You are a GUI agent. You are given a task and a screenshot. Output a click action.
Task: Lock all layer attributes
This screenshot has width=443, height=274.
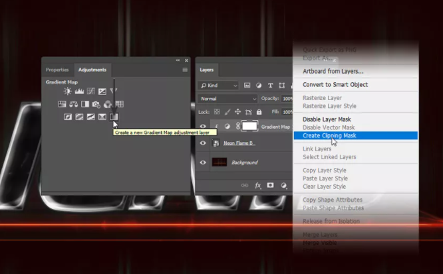259,112
